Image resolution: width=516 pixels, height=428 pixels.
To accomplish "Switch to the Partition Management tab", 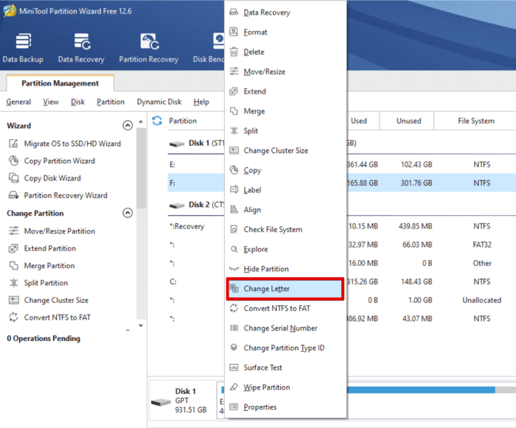I will 60,84.
